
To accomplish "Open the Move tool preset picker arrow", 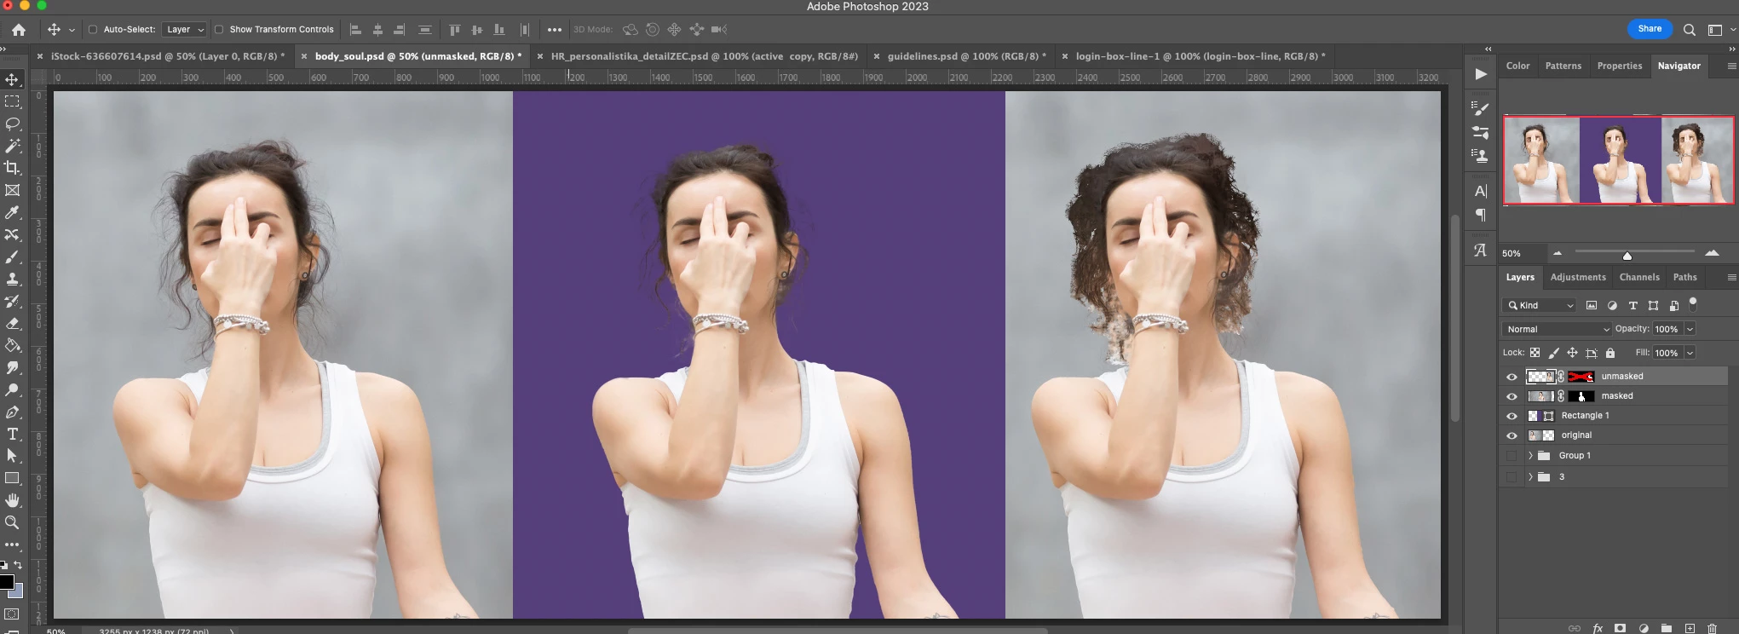I will click(72, 30).
